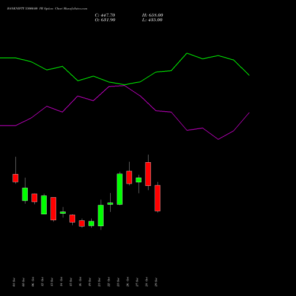296x296 pixels.
Task: Select the first red candle above 01 Oct
Action: 15,178
